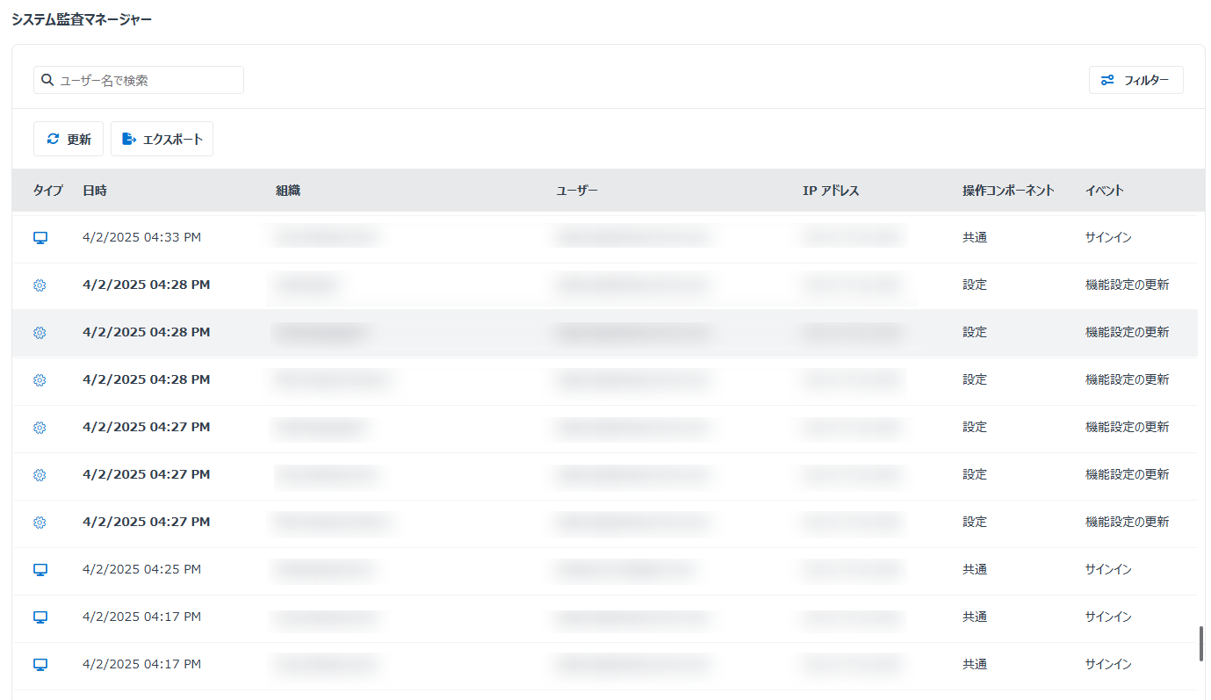Click the 操作コンポーネント column header
This screenshot has width=1211, height=700.
(1008, 191)
